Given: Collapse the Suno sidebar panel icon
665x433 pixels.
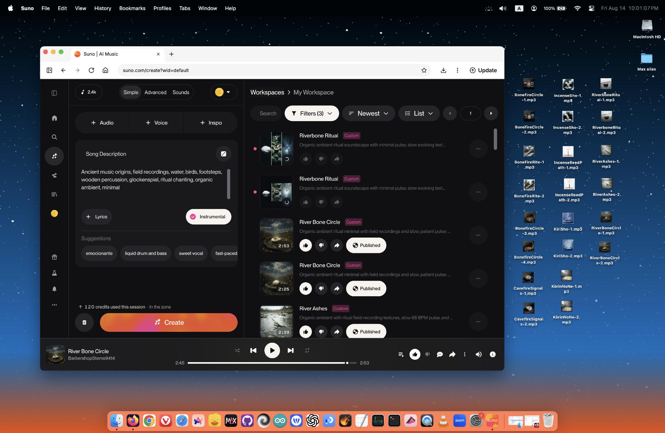Looking at the screenshot, I should [x=54, y=93].
